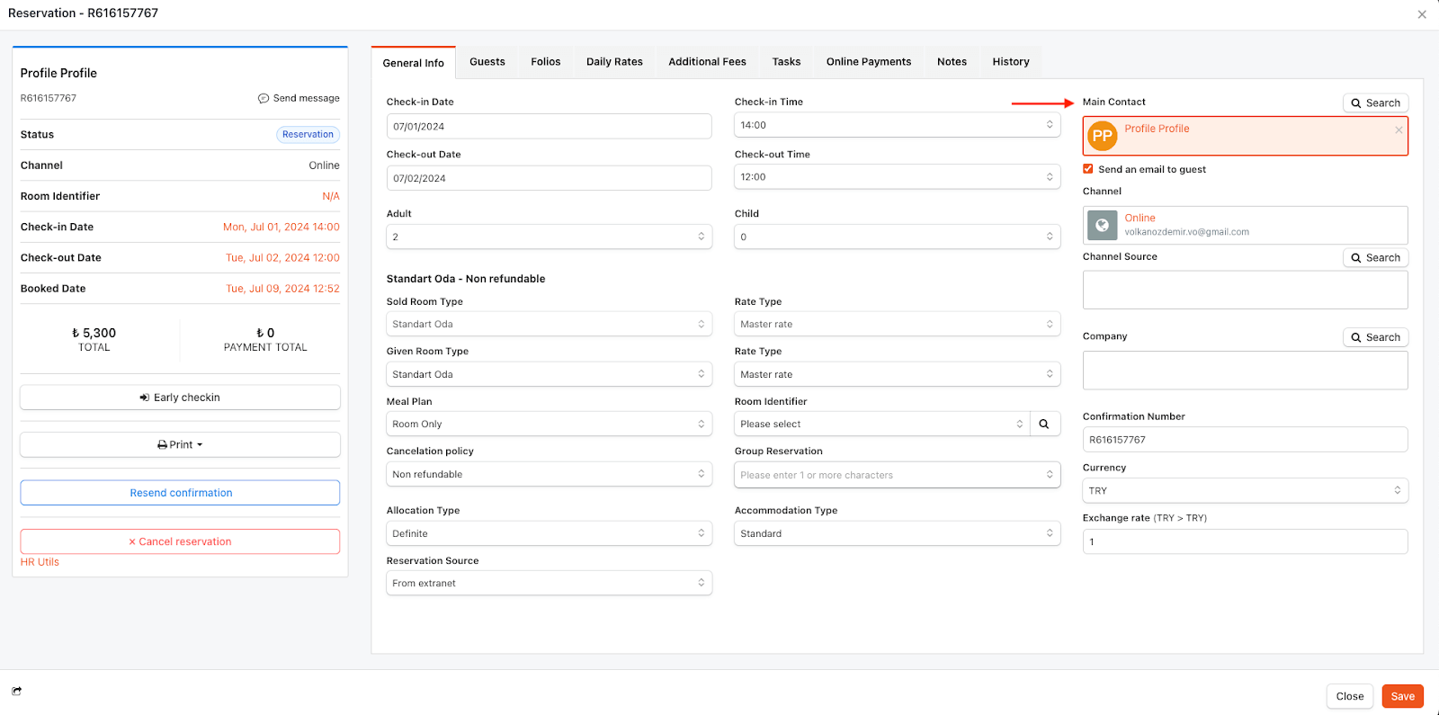Click the room identifier magnifier search icon
This screenshot has height=715, width=1439.
pos(1043,425)
